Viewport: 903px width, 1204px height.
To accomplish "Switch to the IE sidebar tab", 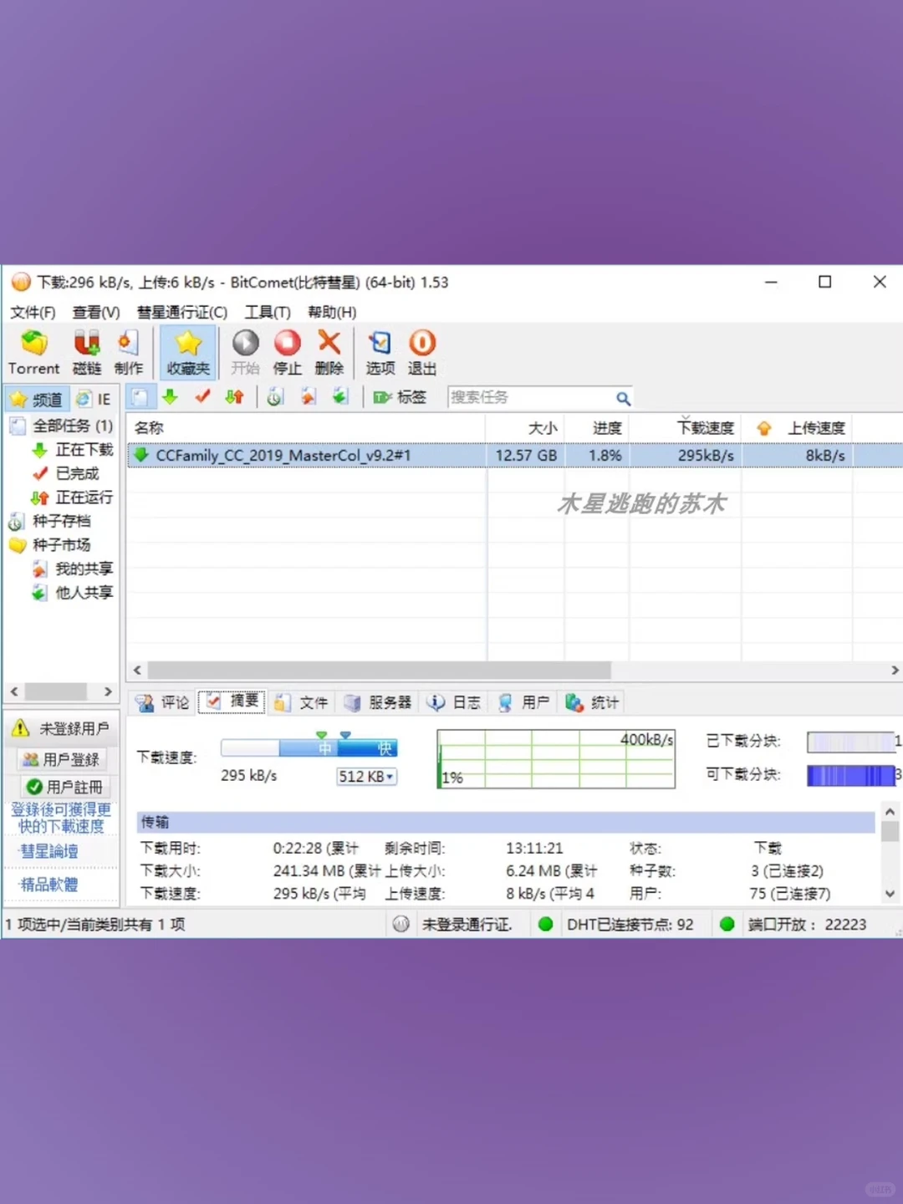I will coord(94,400).
